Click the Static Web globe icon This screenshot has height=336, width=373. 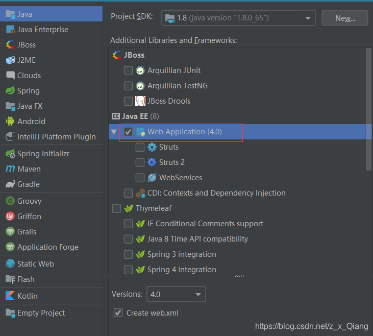[x=10, y=263]
